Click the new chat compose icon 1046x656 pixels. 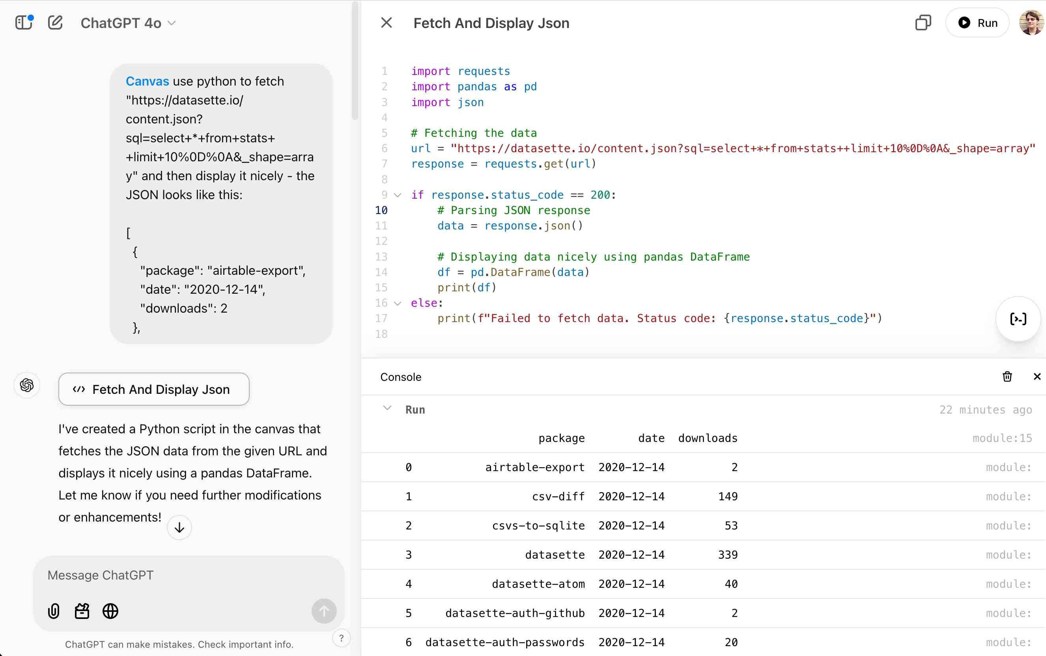[55, 22]
